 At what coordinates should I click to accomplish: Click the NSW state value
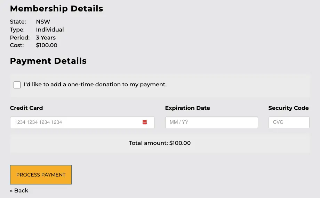43,21
